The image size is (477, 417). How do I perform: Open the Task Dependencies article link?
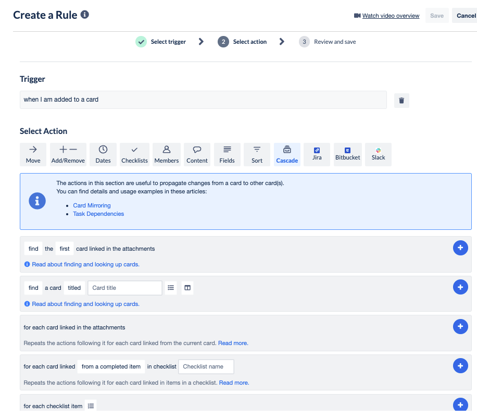[x=98, y=214]
